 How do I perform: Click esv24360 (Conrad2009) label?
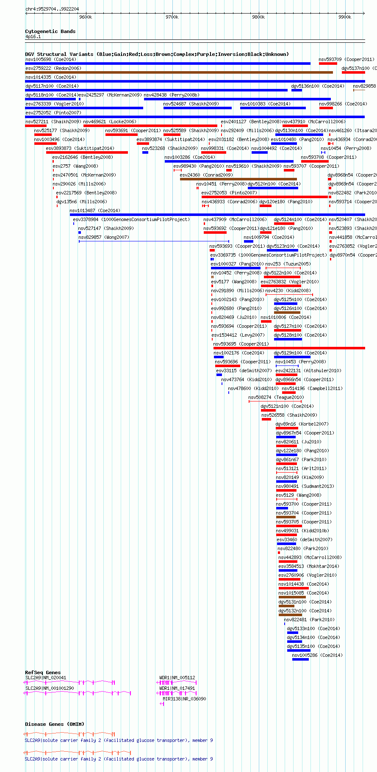tap(206, 175)
